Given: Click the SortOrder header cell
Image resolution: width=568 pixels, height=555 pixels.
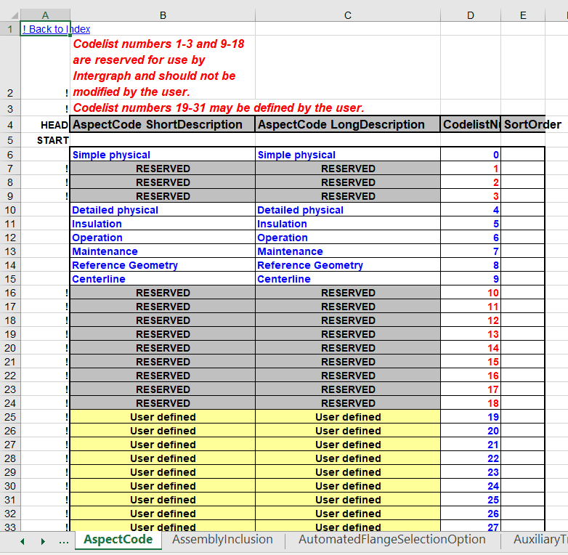Looking at the screenshot, I should [523, 125].
